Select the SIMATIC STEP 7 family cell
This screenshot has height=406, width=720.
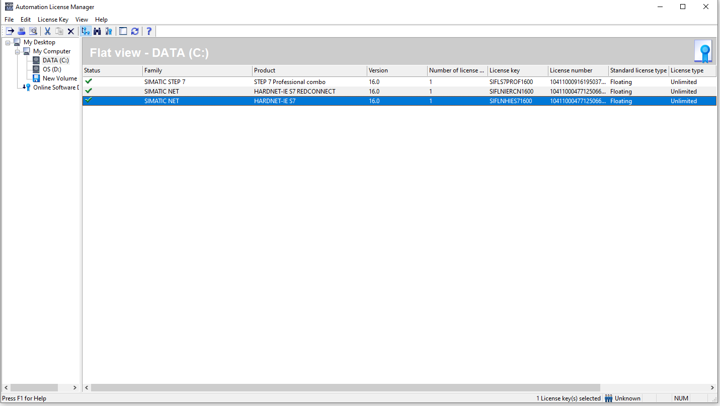[x=165, y=82]
